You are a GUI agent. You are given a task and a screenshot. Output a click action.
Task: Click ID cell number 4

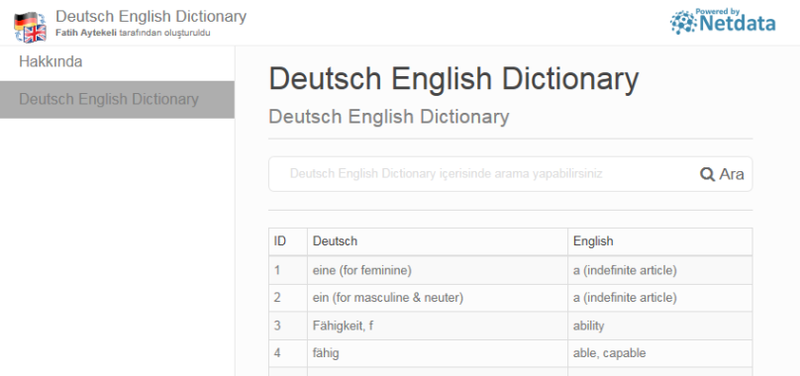click(288, 353)
